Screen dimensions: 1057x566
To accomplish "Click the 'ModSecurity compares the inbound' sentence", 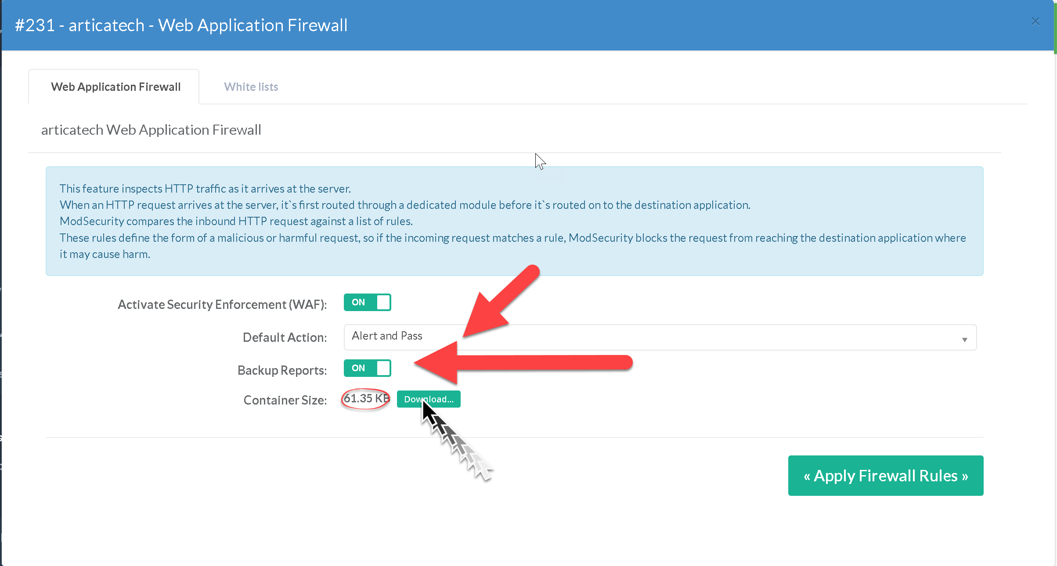I will (x=236, y=221).
